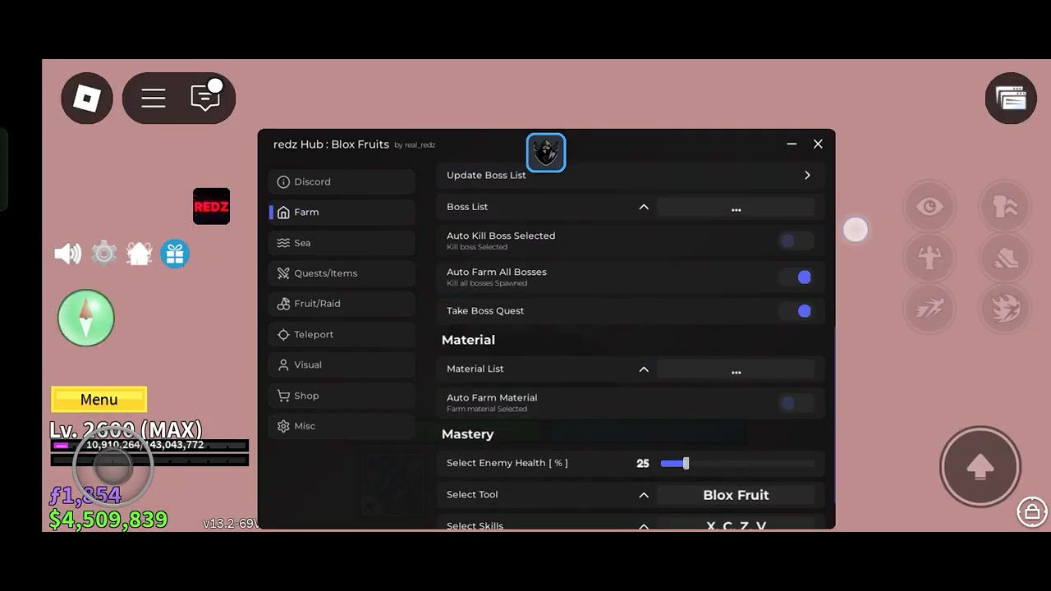Open the Shop tab
This screenshot has height=591, width=1051.
click(x=342, y=396)
